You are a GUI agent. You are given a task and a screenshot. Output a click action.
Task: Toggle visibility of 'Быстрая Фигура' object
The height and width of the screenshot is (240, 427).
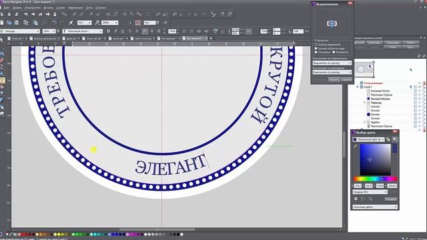[x=420, y=99]
